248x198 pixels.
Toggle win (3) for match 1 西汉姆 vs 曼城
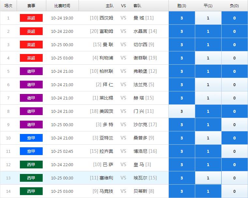click(182, 18)
